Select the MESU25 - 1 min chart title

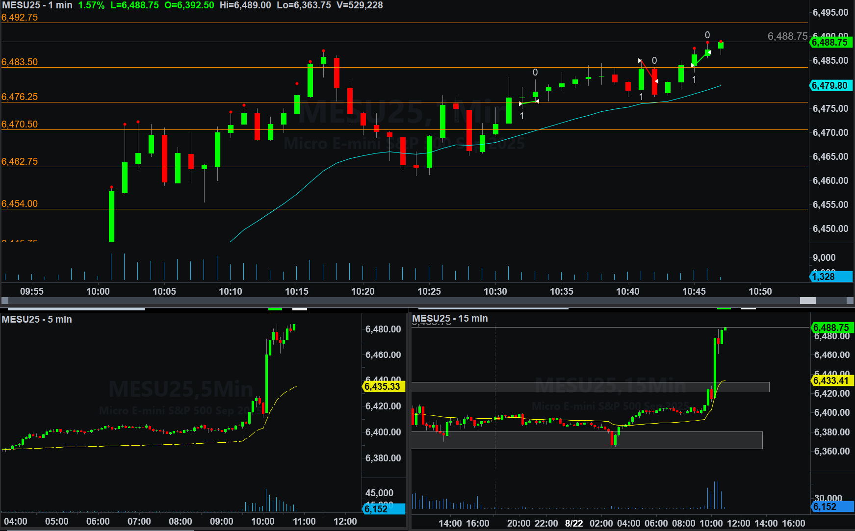(37, 5)
